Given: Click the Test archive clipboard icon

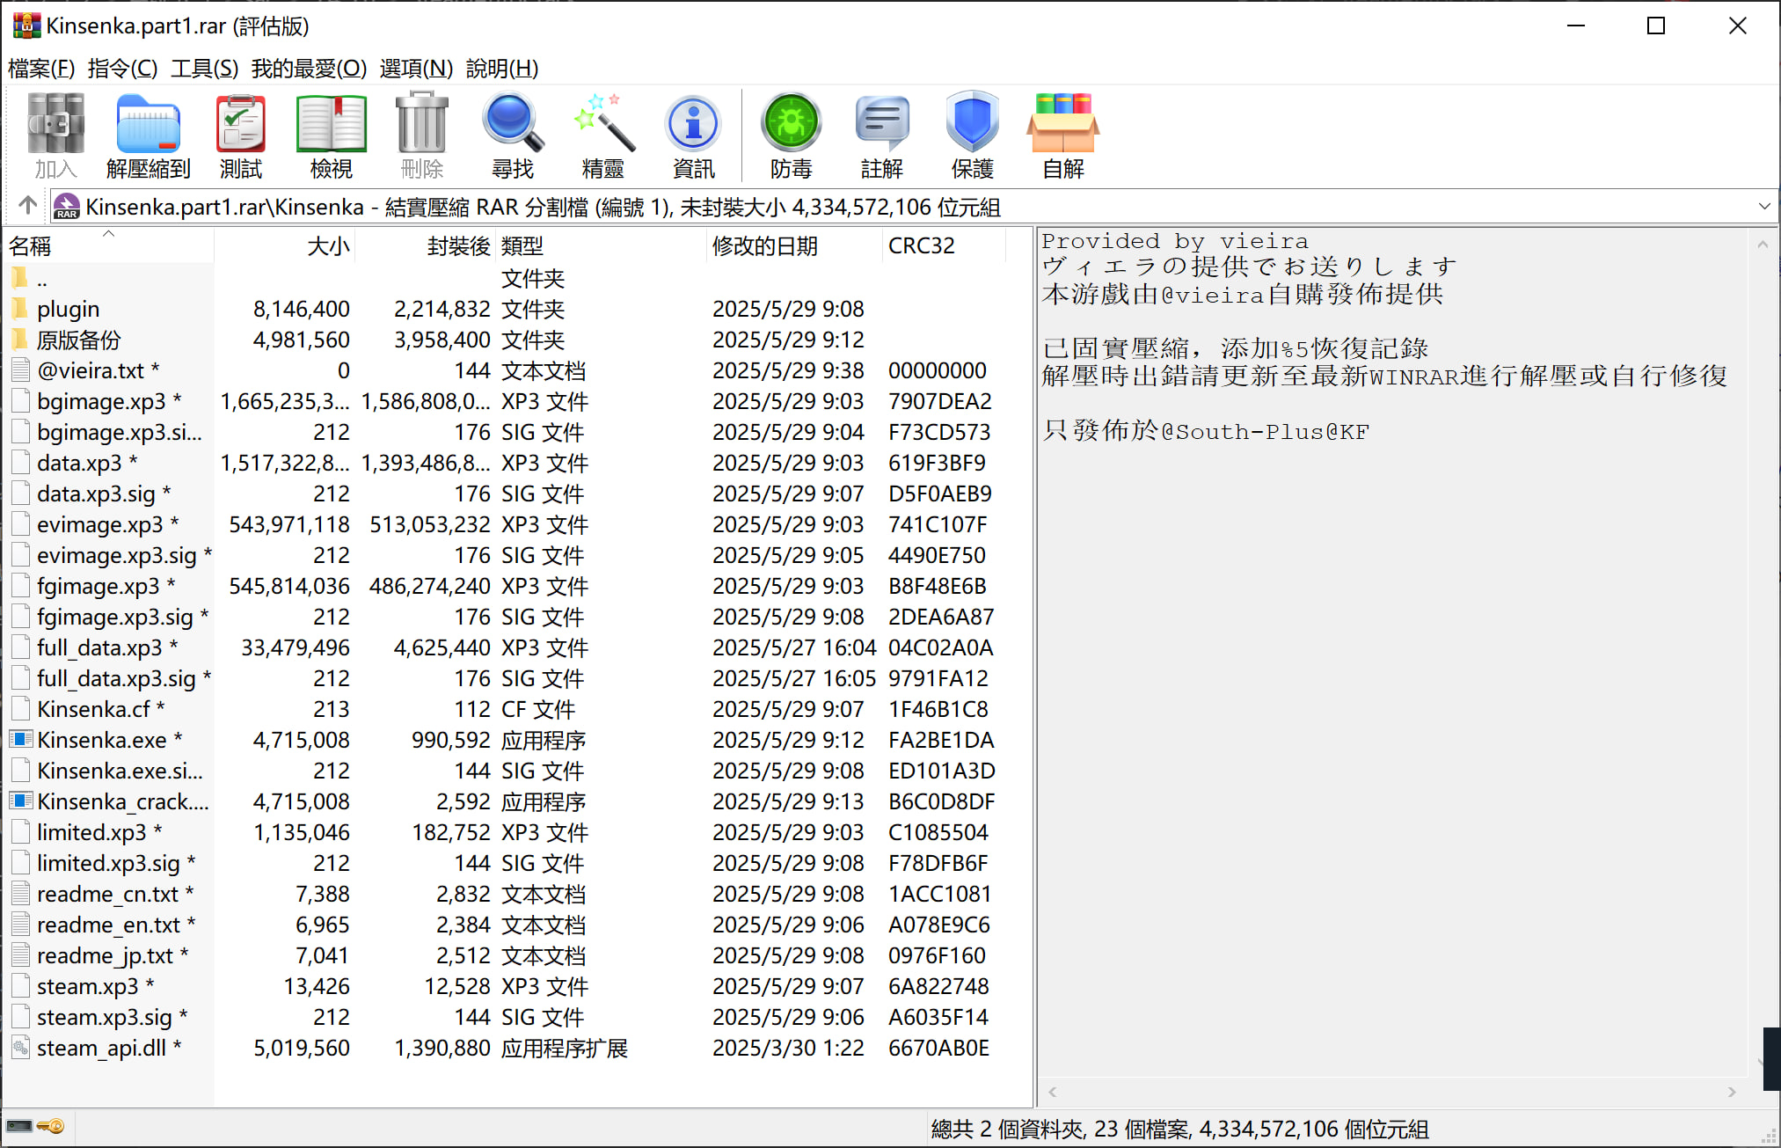Looking at the screenshot, I should (240, 134).
